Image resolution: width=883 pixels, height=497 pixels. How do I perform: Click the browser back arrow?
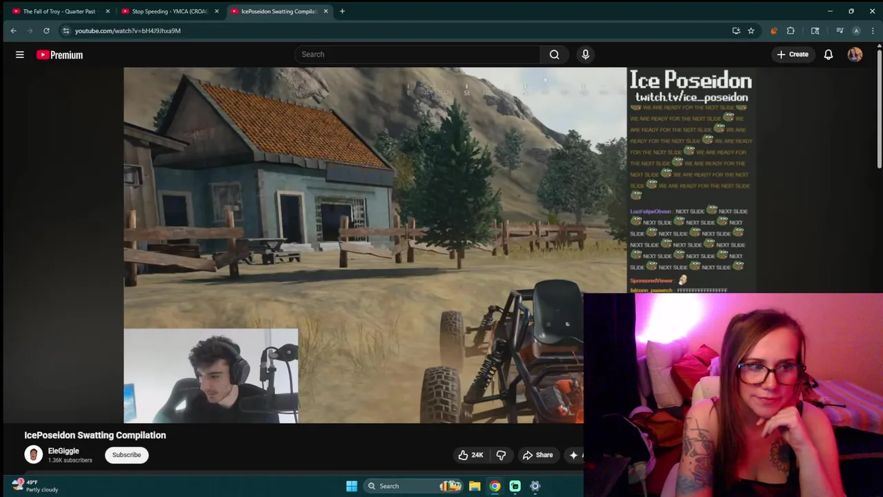[x=13, y=30]
